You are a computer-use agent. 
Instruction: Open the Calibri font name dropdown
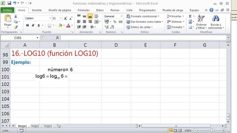pyautogui.click(x=50, y=18)
